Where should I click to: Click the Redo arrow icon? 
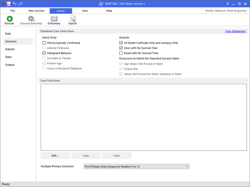[21, 4]
